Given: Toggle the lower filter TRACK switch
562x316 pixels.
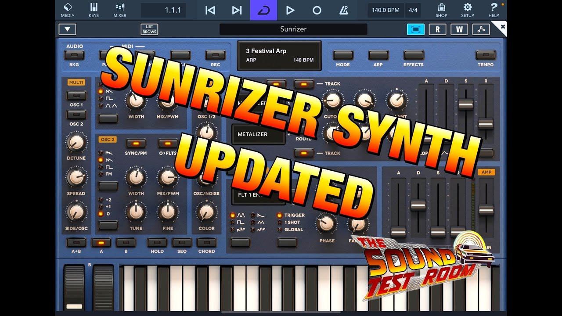Looking at the screenshot, I should point(304,153).
